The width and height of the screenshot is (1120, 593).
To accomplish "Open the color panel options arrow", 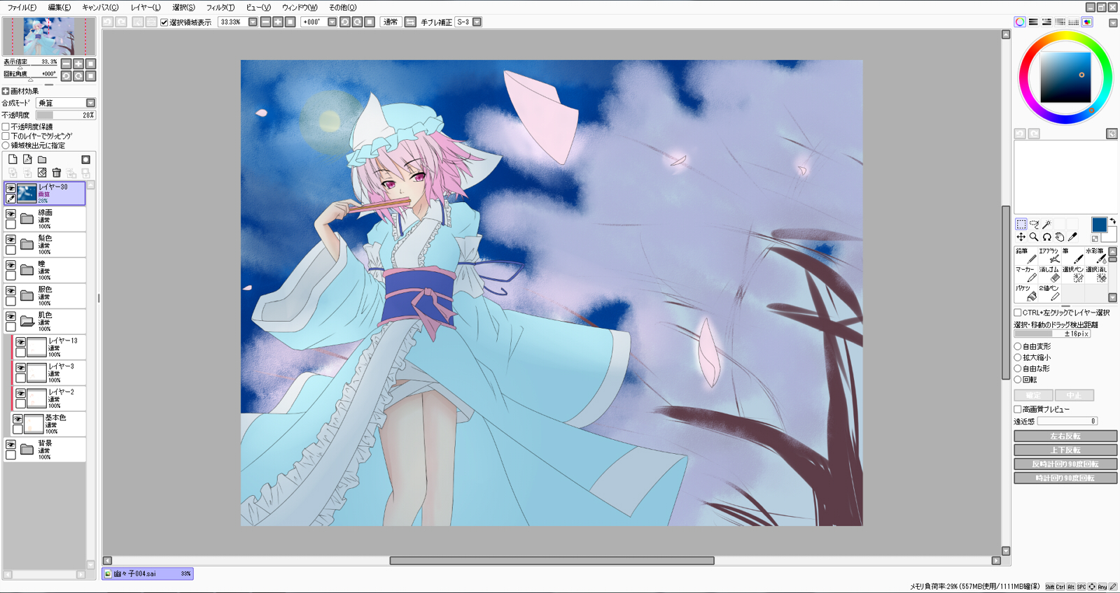I will click(1113, 23).
